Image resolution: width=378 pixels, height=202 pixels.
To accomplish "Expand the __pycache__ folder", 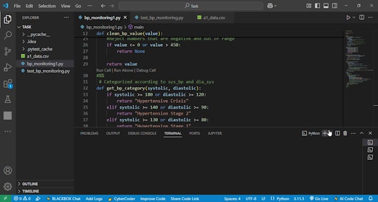I will [45, 34].
